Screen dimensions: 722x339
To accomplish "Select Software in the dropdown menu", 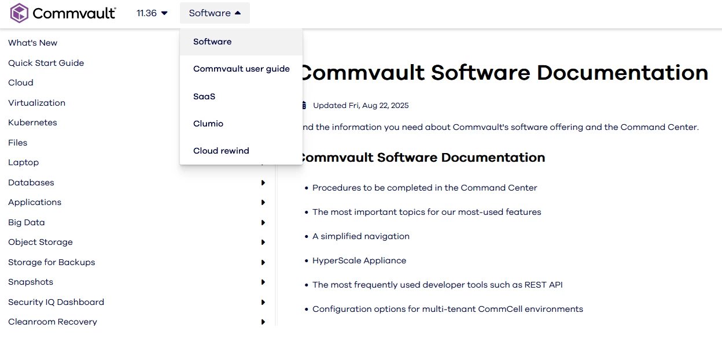I will coord(241,42).
